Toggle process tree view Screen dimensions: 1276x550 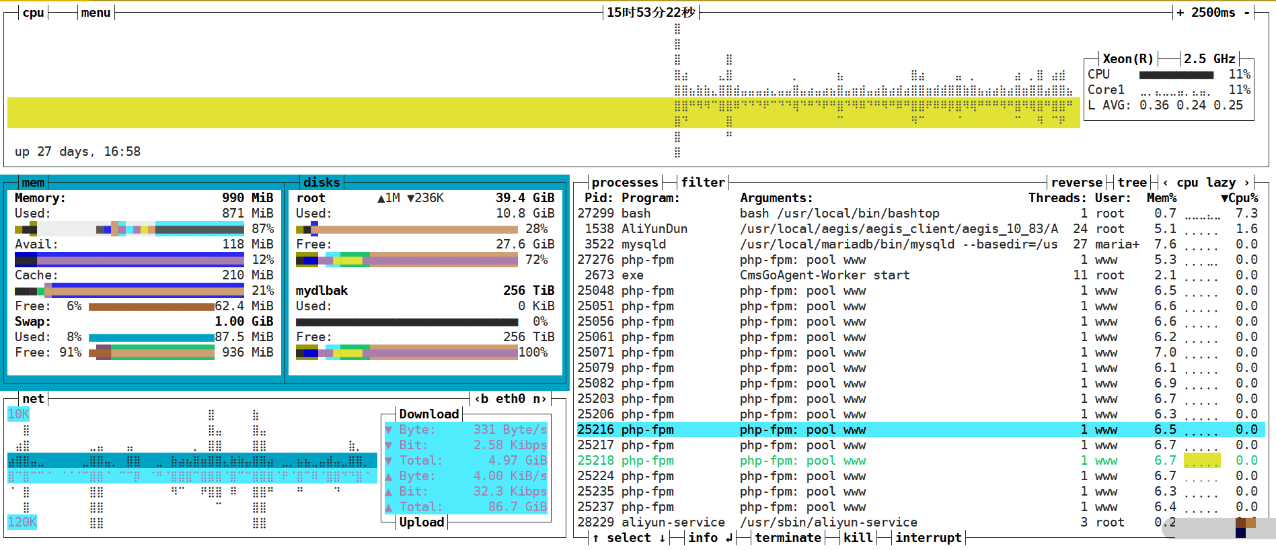point(1132,183)
